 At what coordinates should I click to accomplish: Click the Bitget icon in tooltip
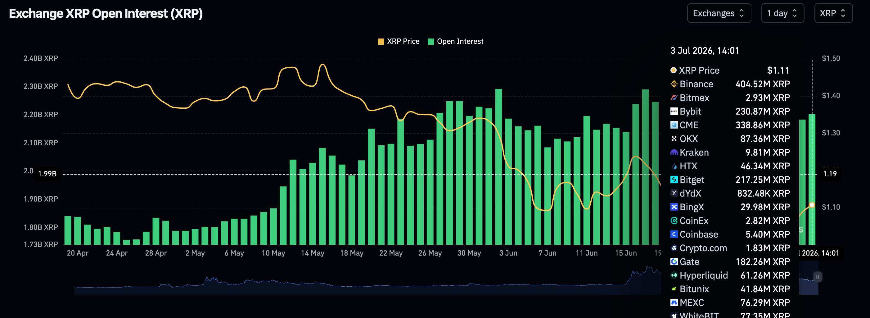674,179
